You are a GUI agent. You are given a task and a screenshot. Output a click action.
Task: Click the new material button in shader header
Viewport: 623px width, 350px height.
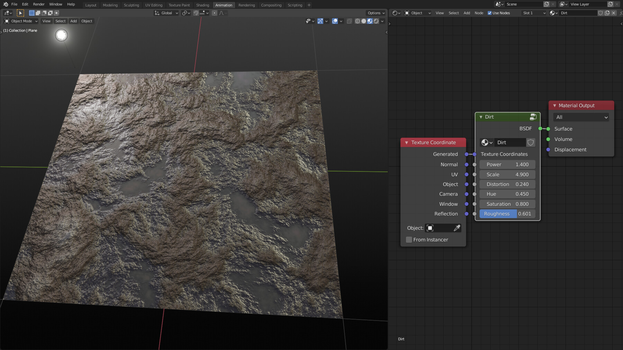coord(607,13)
